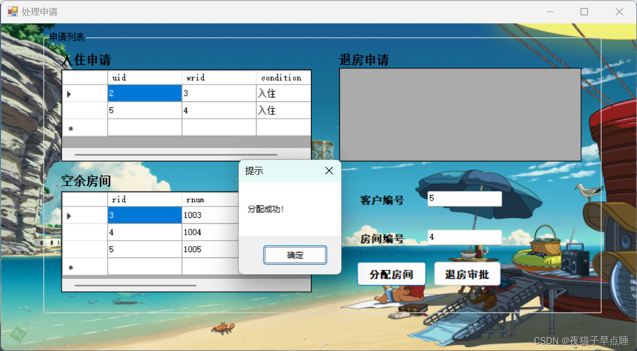This screenshot has height=351, width=637.
Task: Sort by the wrid column header
Action: (x=219, y=78)
